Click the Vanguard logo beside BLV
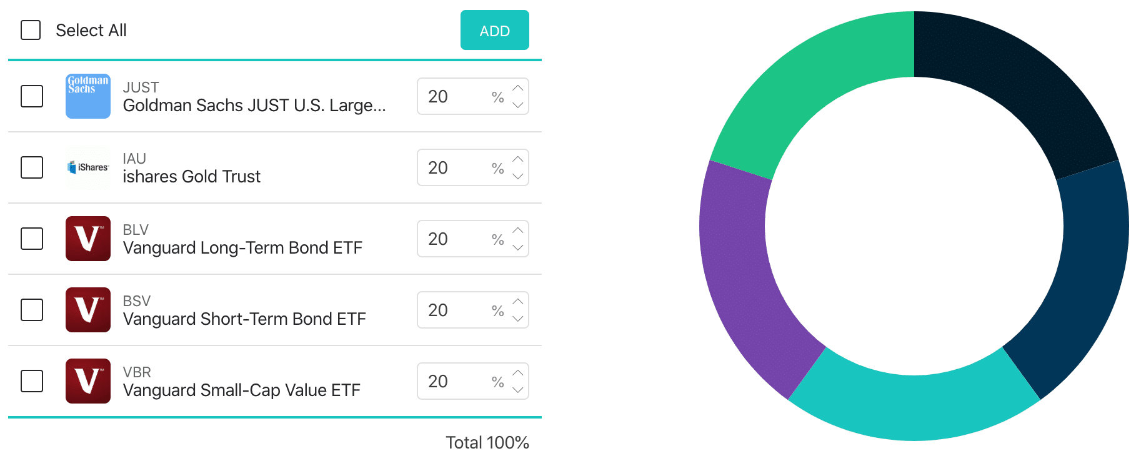 pyautogui.click(x=88, y=239)
